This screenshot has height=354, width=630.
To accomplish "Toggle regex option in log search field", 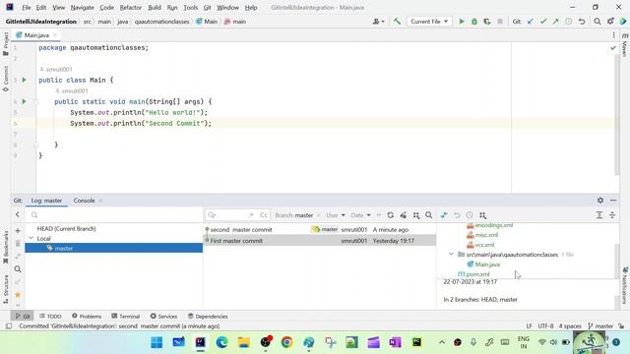I will (x=251, y=215).
